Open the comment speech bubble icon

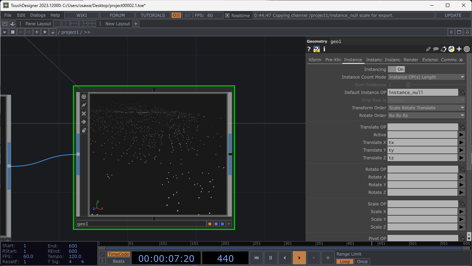click(436, 49)
